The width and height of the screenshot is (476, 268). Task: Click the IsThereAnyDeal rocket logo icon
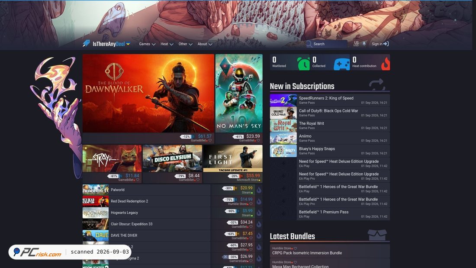[x=86, y=43]
